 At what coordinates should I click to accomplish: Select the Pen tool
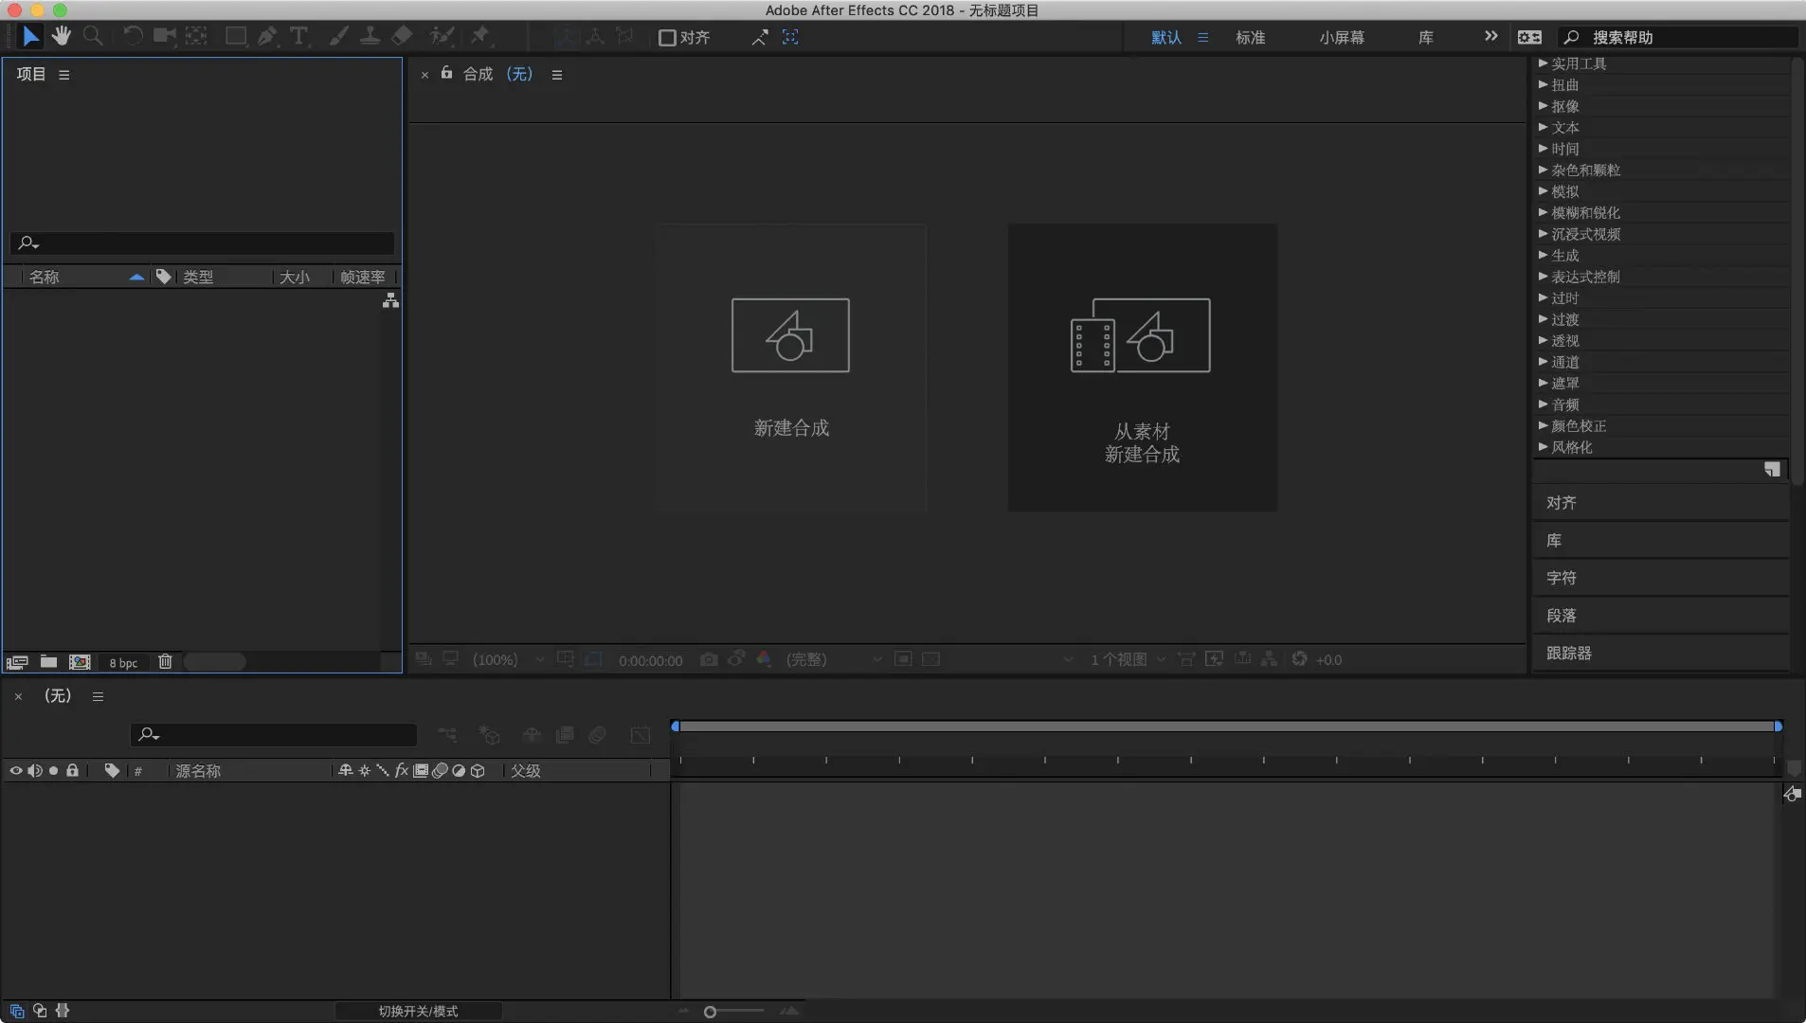click(267, 36)
